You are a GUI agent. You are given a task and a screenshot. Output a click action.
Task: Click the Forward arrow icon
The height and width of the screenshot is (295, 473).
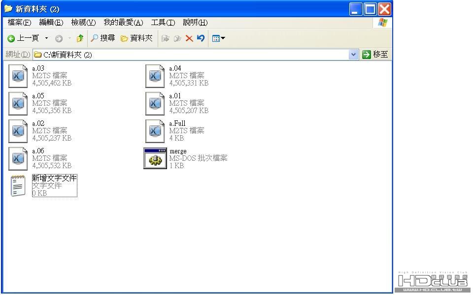click(x=59, y=38)
